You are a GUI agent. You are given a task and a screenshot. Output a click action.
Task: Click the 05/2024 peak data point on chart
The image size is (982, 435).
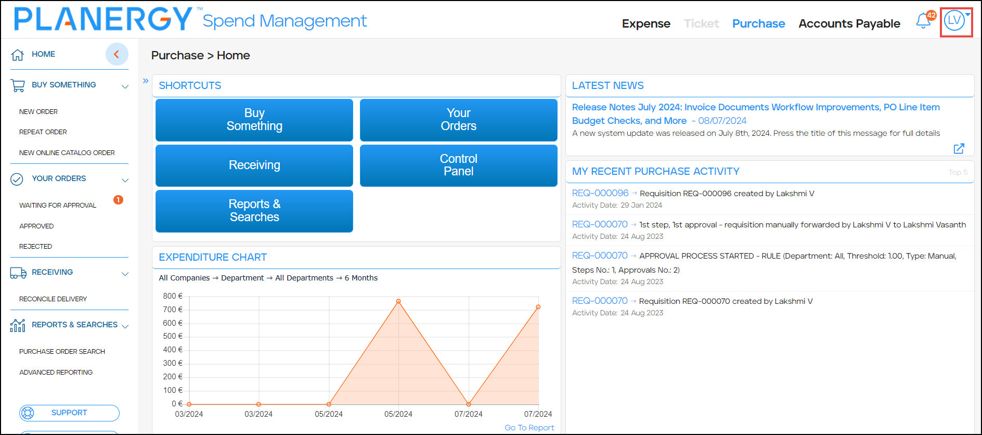(x=398, y=301)
